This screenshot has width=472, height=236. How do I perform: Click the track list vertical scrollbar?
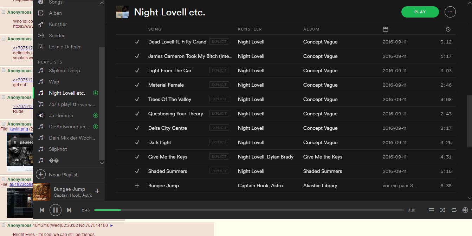point(470,121)
